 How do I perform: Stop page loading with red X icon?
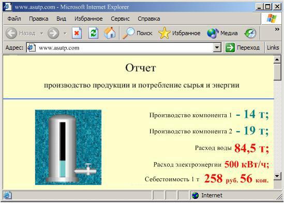(77, 33)
